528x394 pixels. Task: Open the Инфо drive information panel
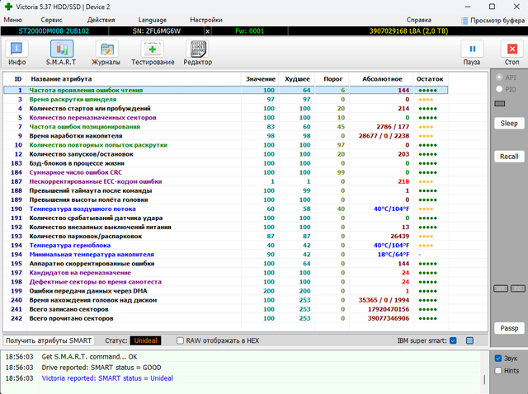coord(16,53)
